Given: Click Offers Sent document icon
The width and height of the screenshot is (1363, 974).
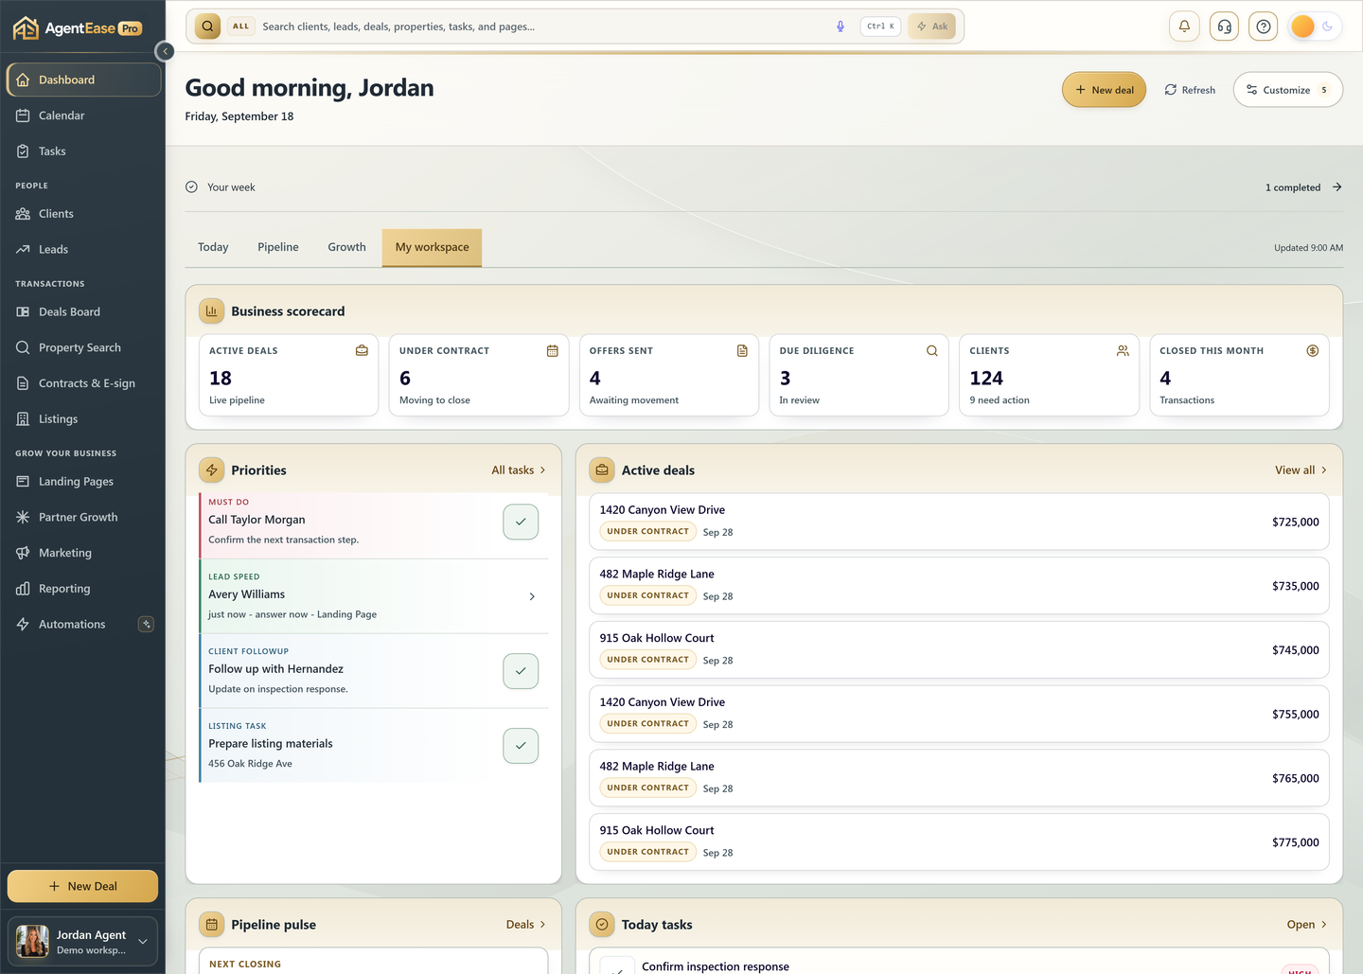Looking at the screenshot, I should pos(742,350).
